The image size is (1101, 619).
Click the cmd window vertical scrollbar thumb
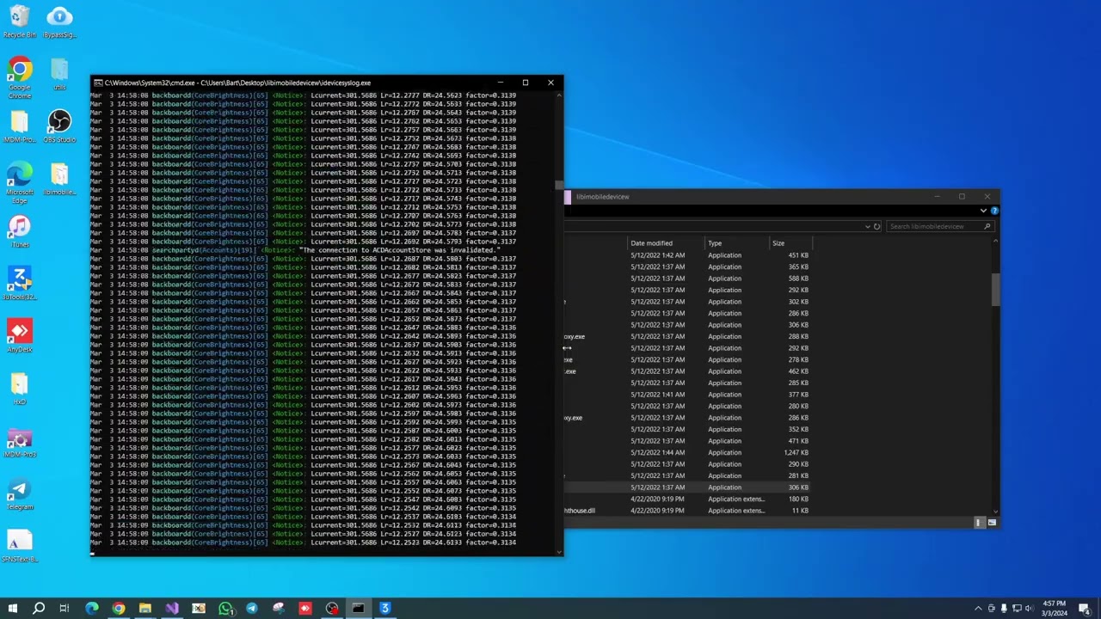(559, 185)
